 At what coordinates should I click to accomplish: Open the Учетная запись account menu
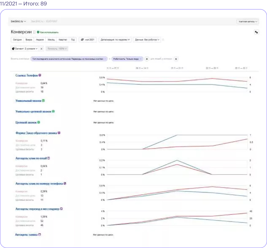click(248, 21)
